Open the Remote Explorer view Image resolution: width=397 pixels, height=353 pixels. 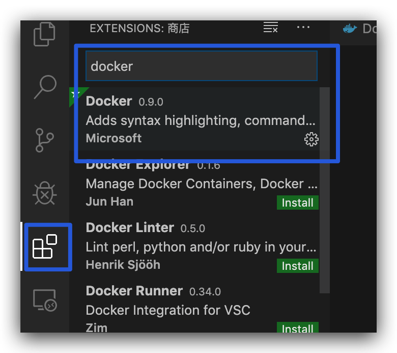coord(45,300)
